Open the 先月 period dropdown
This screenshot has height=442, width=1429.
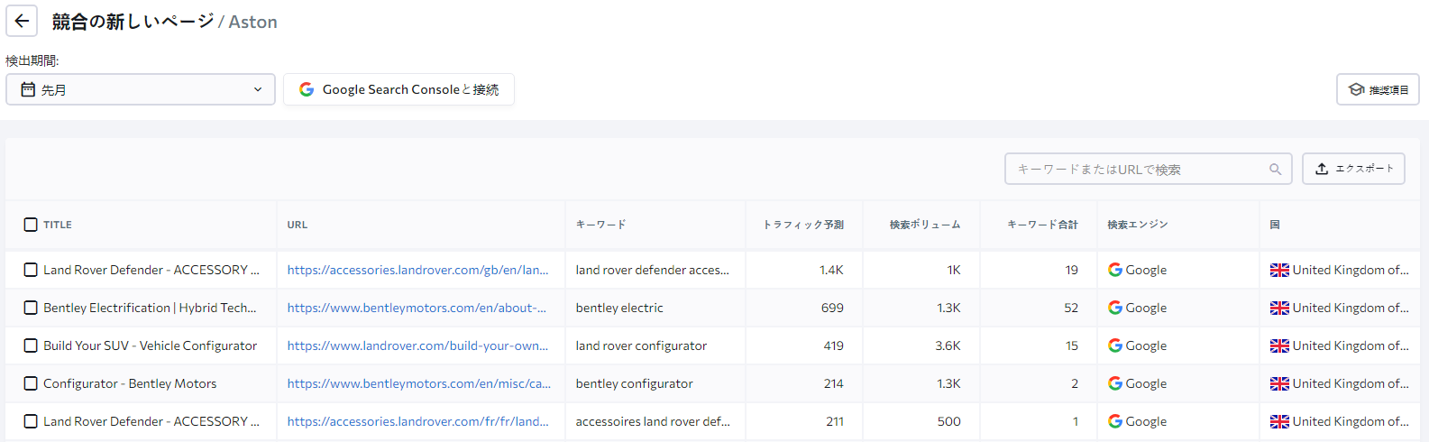(x=141, y=89)
